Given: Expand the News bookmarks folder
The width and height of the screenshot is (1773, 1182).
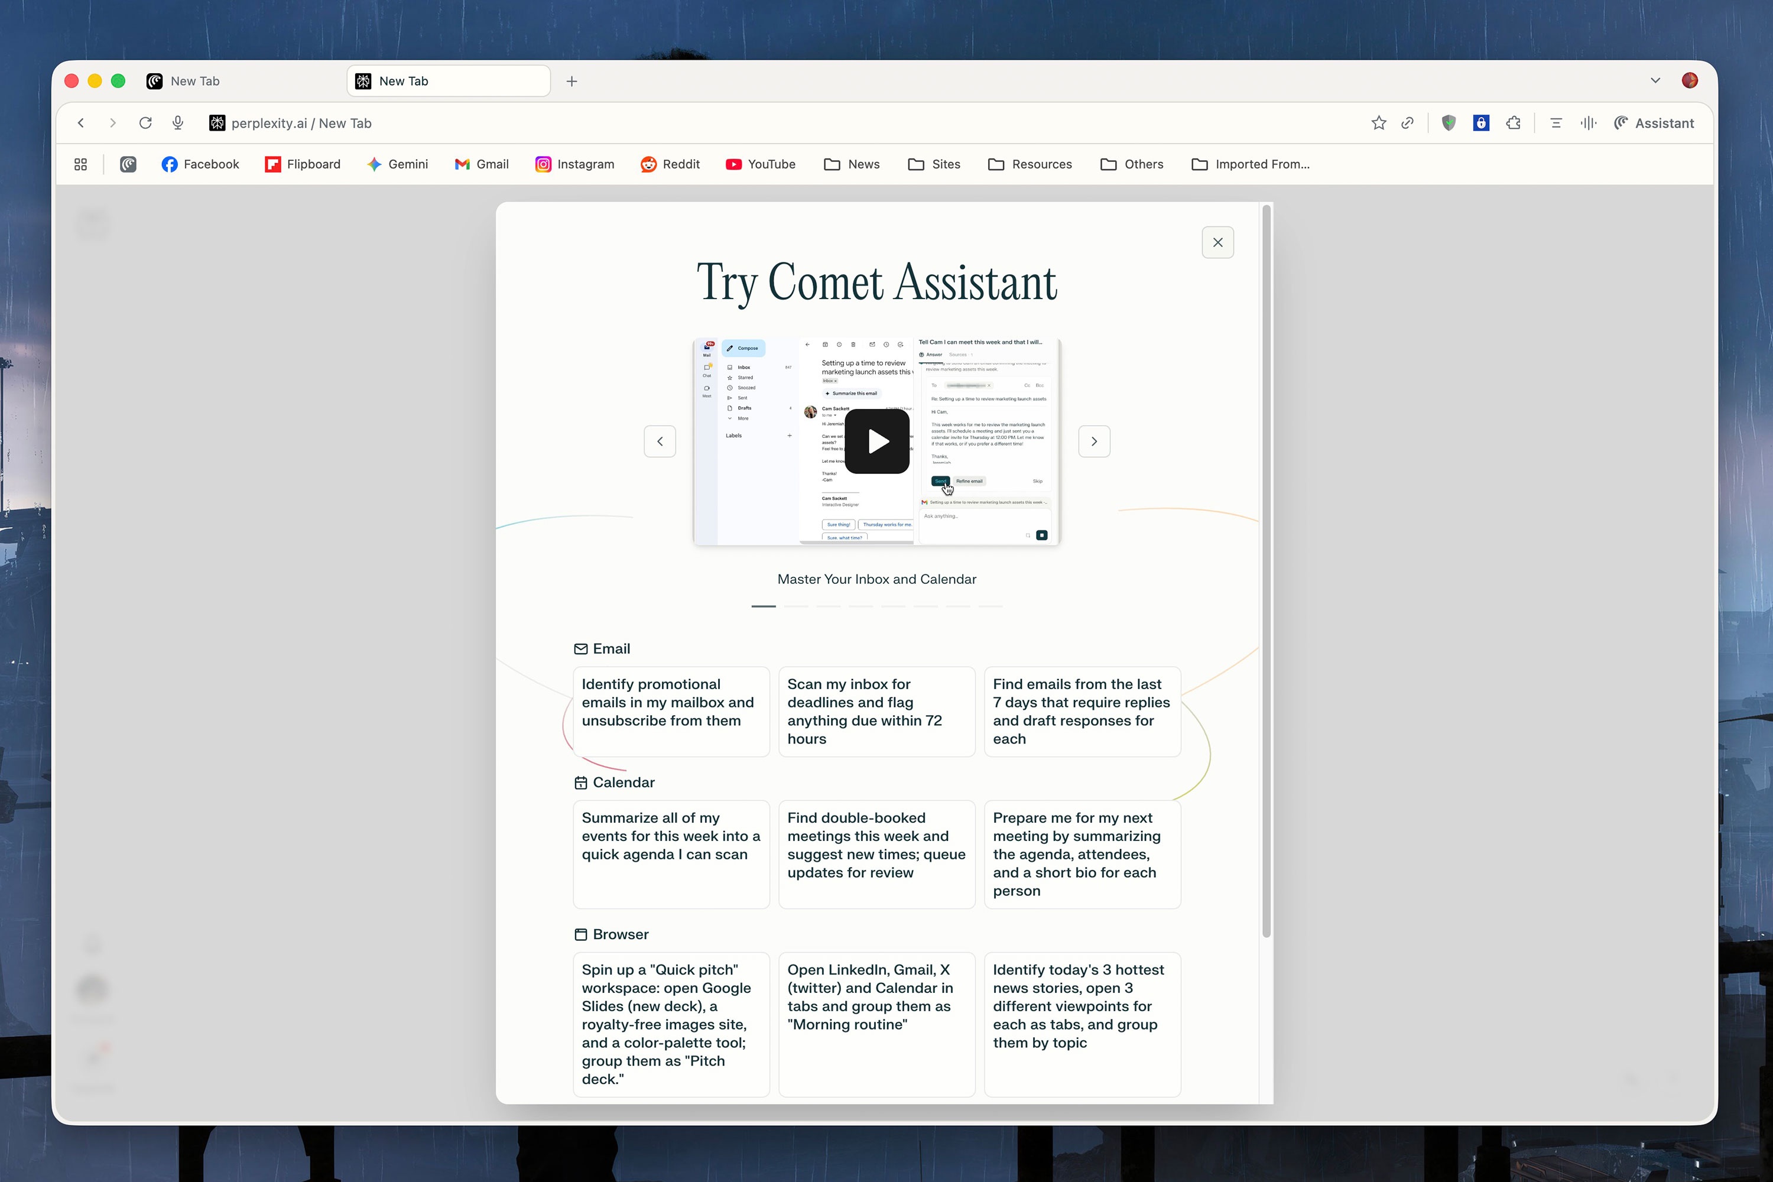Looking at the screenshot, I should point(852,164).
